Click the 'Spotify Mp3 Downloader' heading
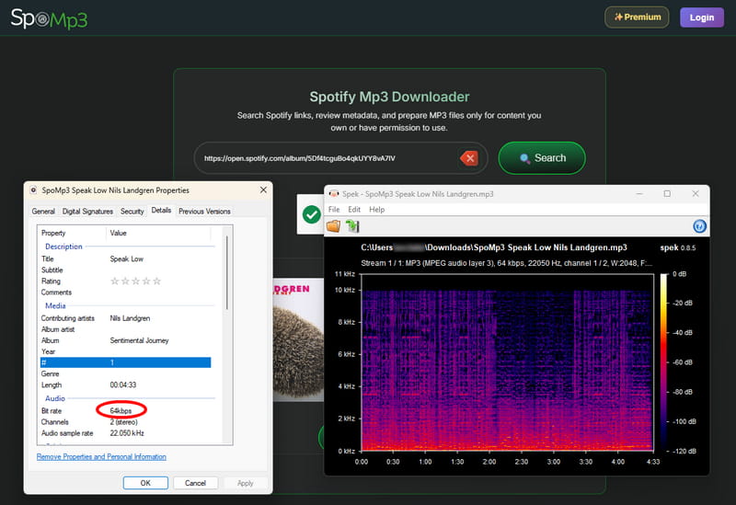This screenshot has width=736, height=505. [389, 97]
